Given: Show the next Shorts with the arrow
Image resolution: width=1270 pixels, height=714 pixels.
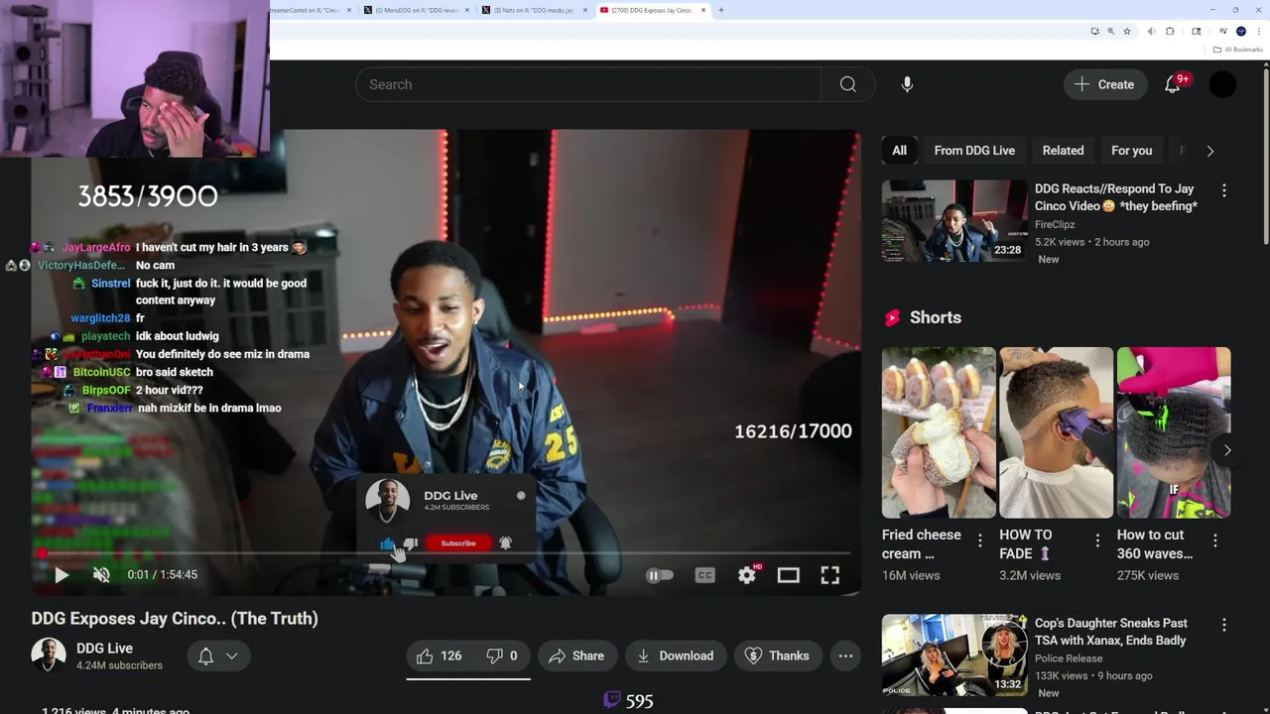Looking at the screenshot, I should pos(1227,450).
